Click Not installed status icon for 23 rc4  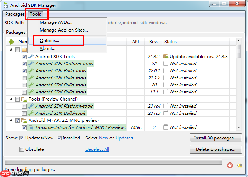point(165,106)
